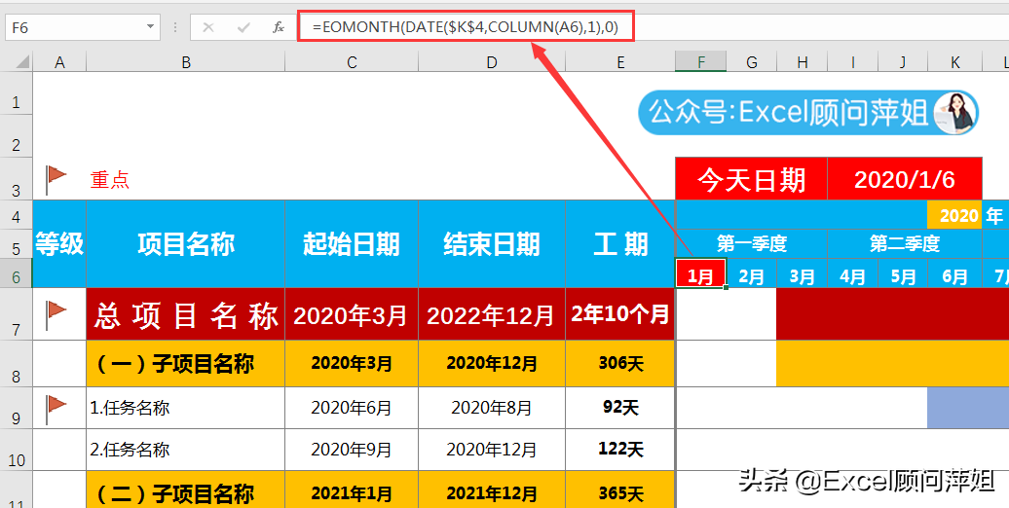Select column C header

pyautogui.click(x=352, y=61)
